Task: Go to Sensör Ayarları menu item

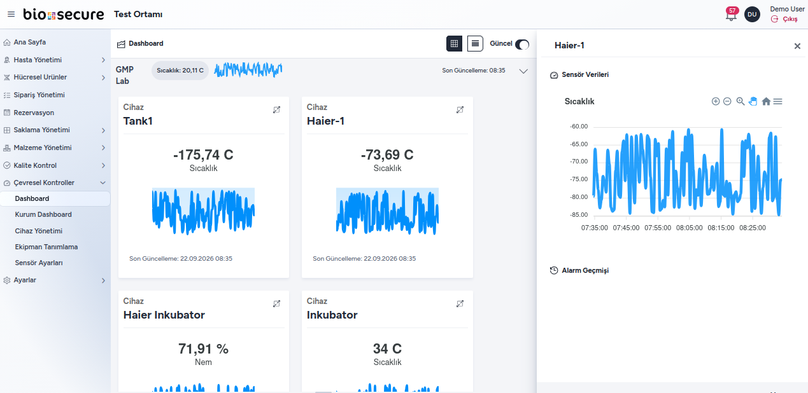Action: [x=39, y=263]
